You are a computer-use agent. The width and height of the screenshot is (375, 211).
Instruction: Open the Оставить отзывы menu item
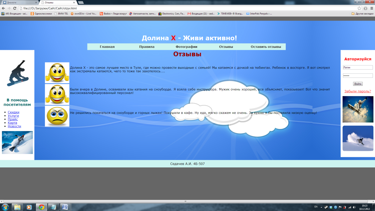(266, 47)
